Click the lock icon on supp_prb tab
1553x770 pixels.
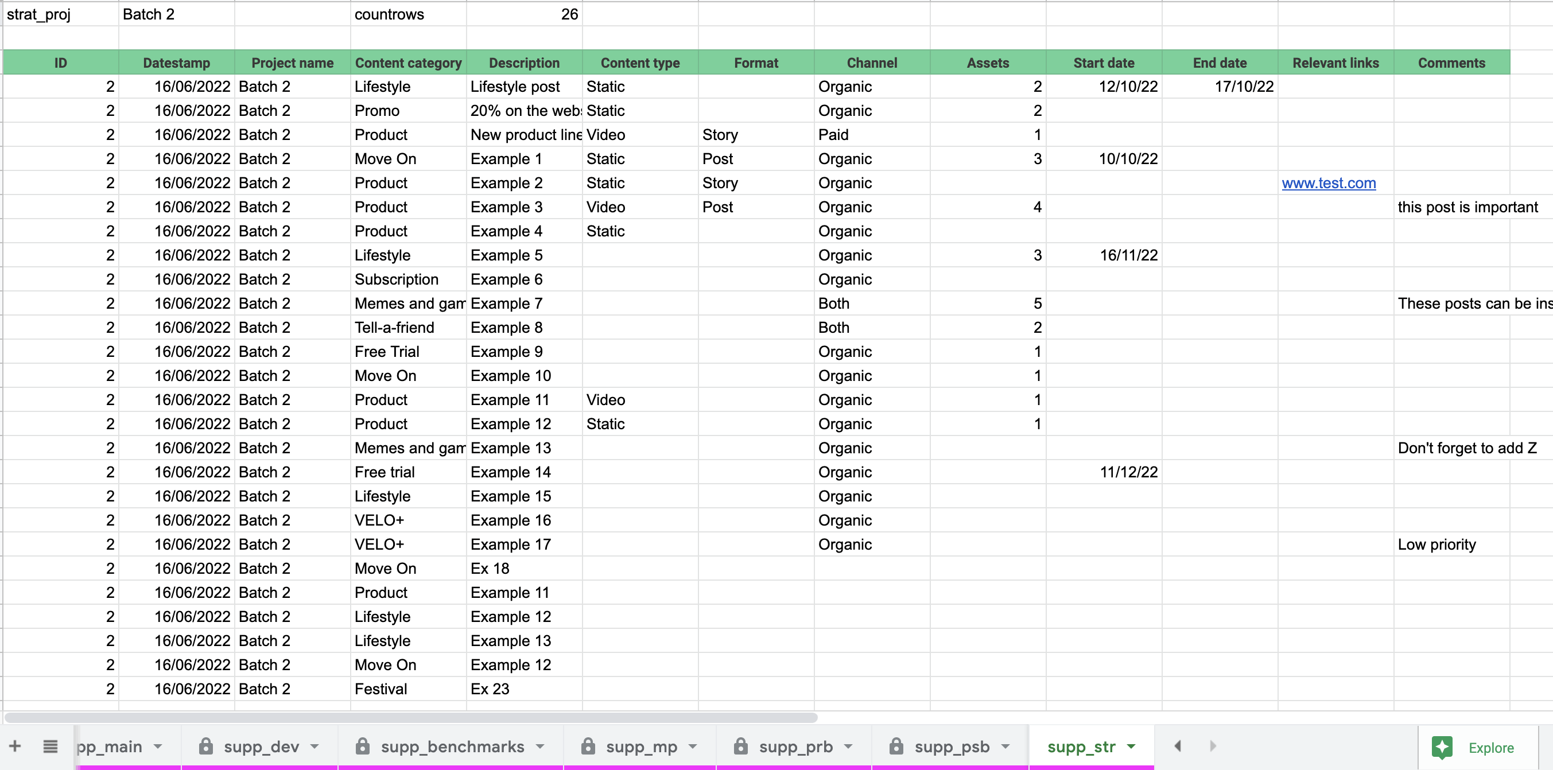coord(741,746)
